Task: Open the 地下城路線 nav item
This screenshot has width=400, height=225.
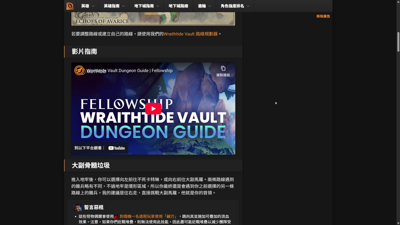Action: (178, 6)
